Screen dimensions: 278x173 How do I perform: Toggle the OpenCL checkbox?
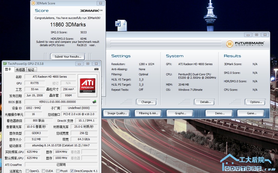pyautogui.click(x=27, y=171)
